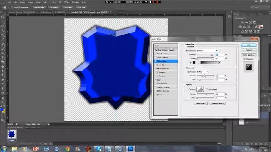This screenshot has height=152, width=271.
Task: Open the Animation panel menu
Action: (224, 128)
